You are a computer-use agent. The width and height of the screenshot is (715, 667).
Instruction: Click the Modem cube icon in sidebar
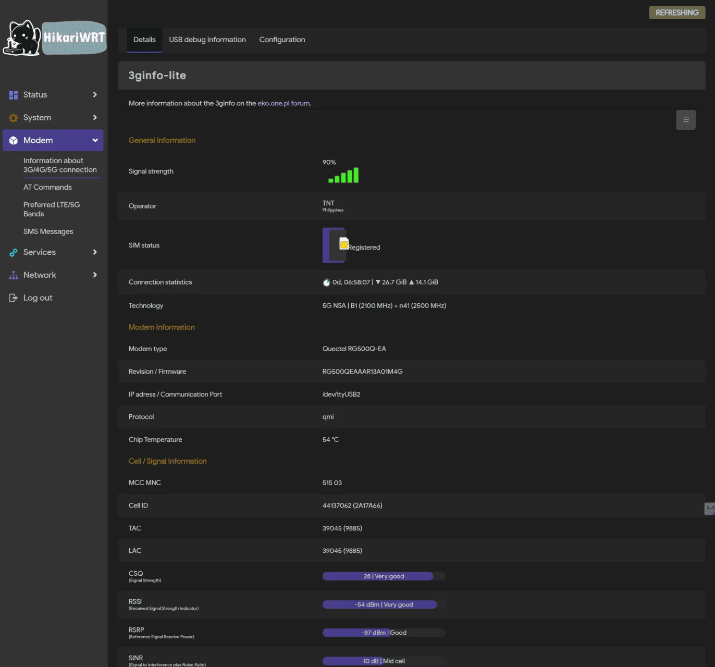(x=14, y=141)
